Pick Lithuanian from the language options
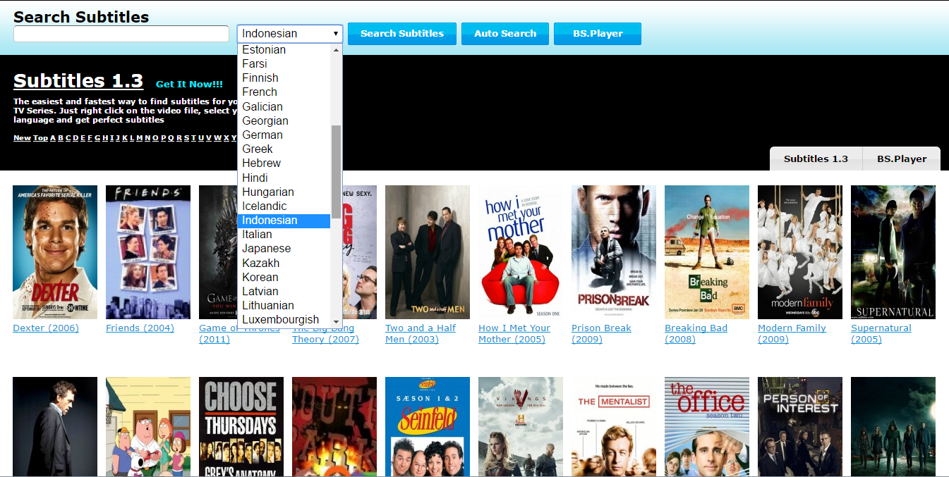Viewport: 949px width, 477px height. tap(284, 306)
